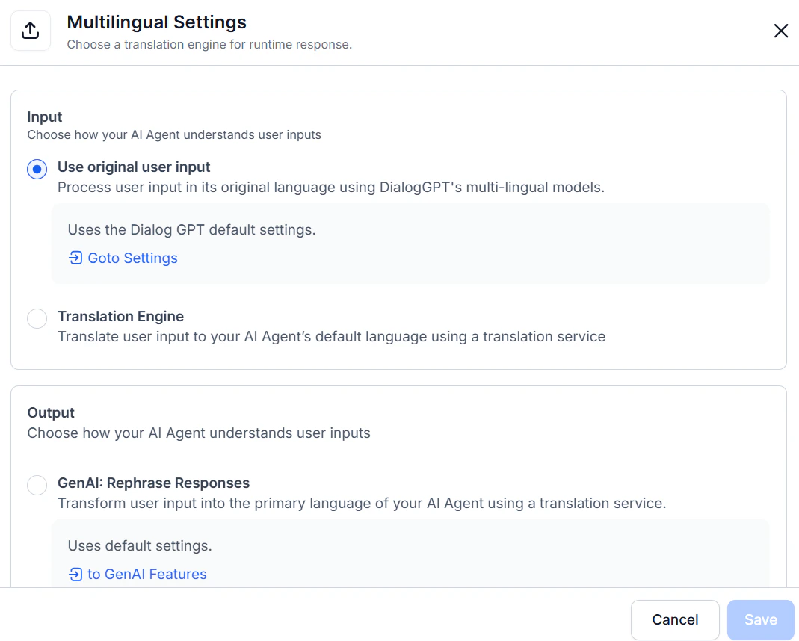Click the Save button
Viewport: 799px width, 641px height.
(x=760, y=619)
